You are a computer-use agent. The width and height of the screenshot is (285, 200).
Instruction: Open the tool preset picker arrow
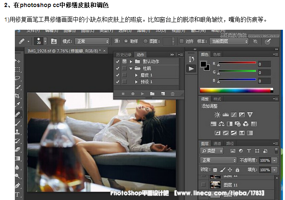coord(28,42)
